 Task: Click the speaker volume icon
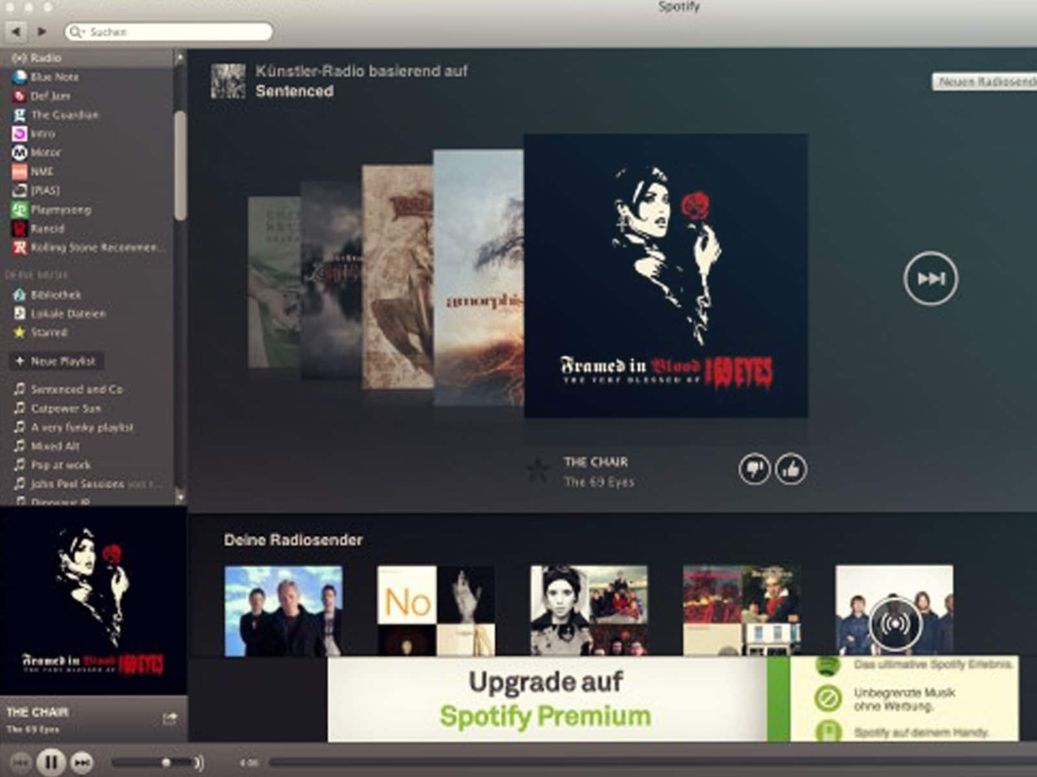(x=199, y=763)
